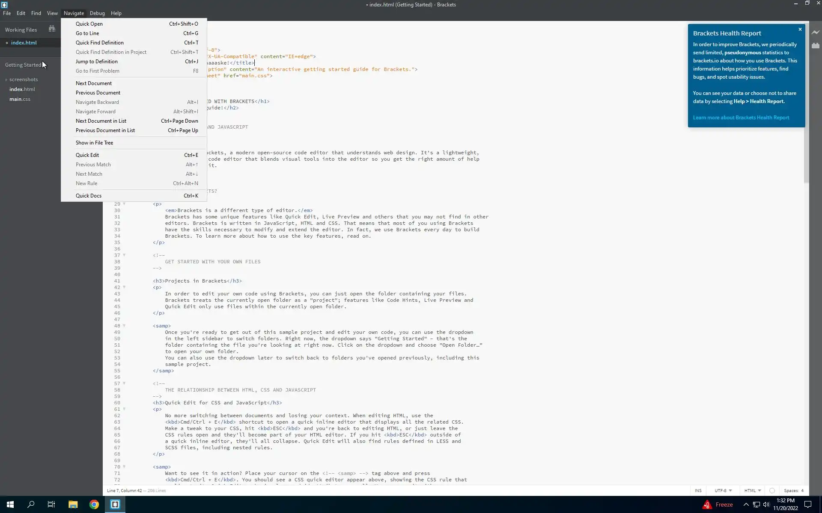Click the Live Preview lightning bolt icon

click(815, 32)
